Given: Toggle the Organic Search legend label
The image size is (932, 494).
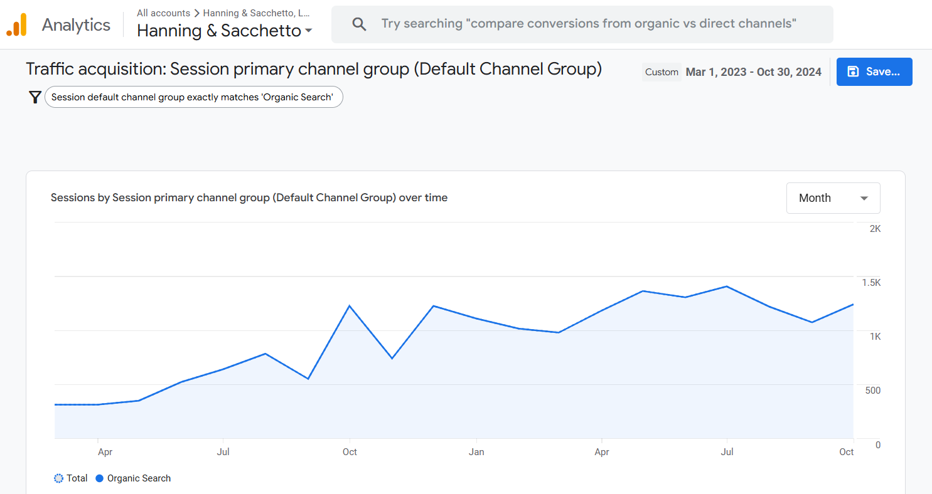Looking at the screenshot, I should pyautogui.click(x=139, y=478).
